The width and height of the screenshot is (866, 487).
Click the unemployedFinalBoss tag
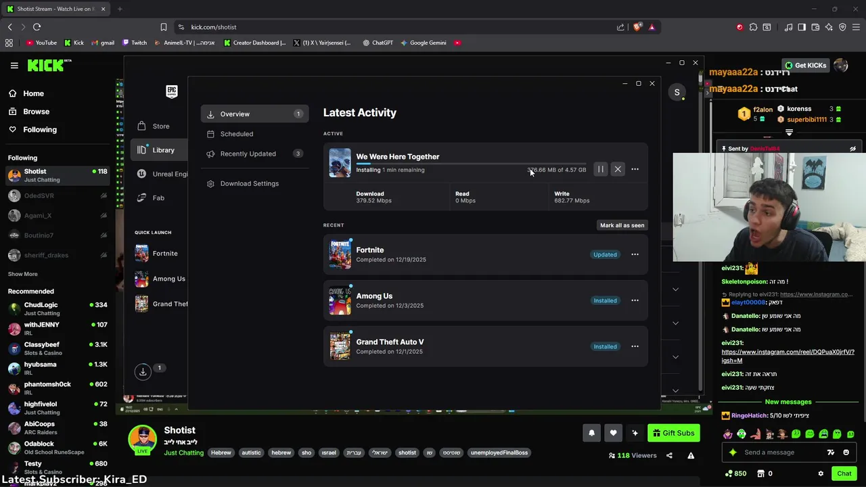[x=499, y=453]
